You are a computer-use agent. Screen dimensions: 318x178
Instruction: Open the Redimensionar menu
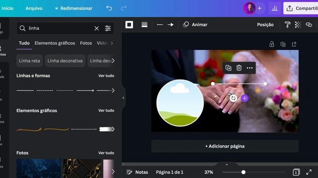[74, 8]
